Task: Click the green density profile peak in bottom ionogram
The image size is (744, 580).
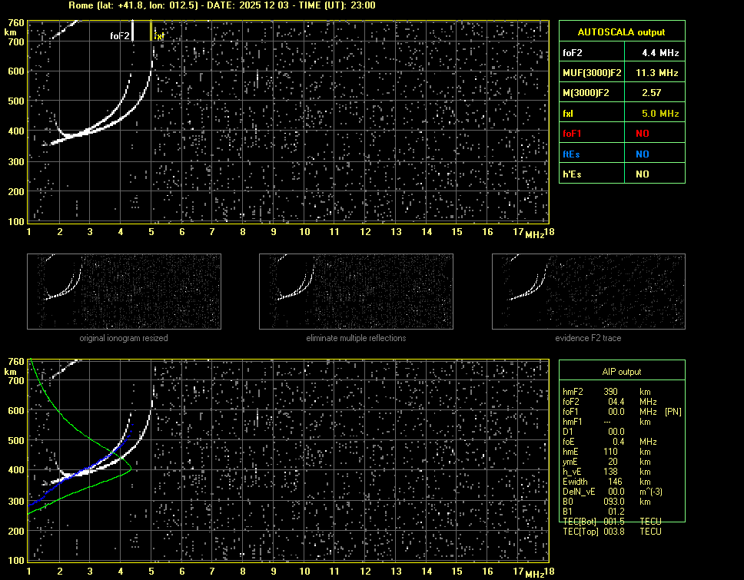Action: 131,467
